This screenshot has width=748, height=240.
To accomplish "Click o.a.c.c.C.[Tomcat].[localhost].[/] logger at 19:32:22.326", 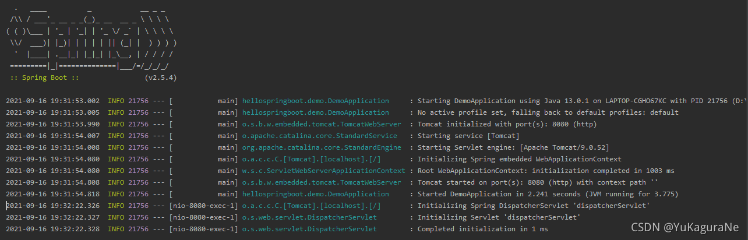I will point(311,206).
